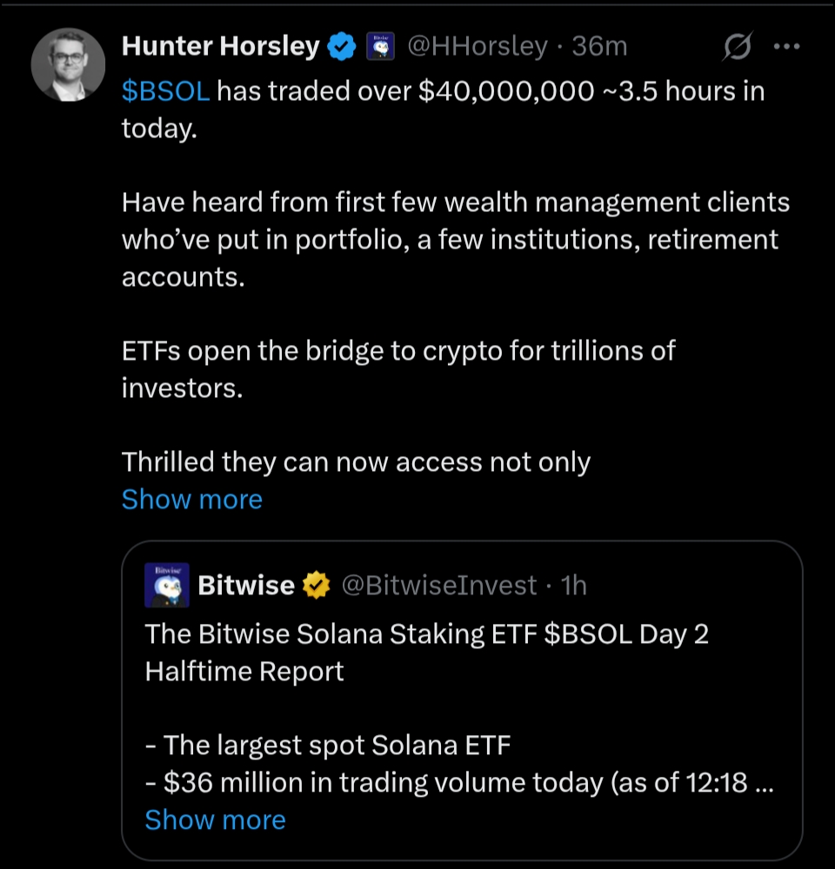Click the Bitwise affiliation badge beside Hunter's name
835x869 pixels.
click(x=379, y=48)
